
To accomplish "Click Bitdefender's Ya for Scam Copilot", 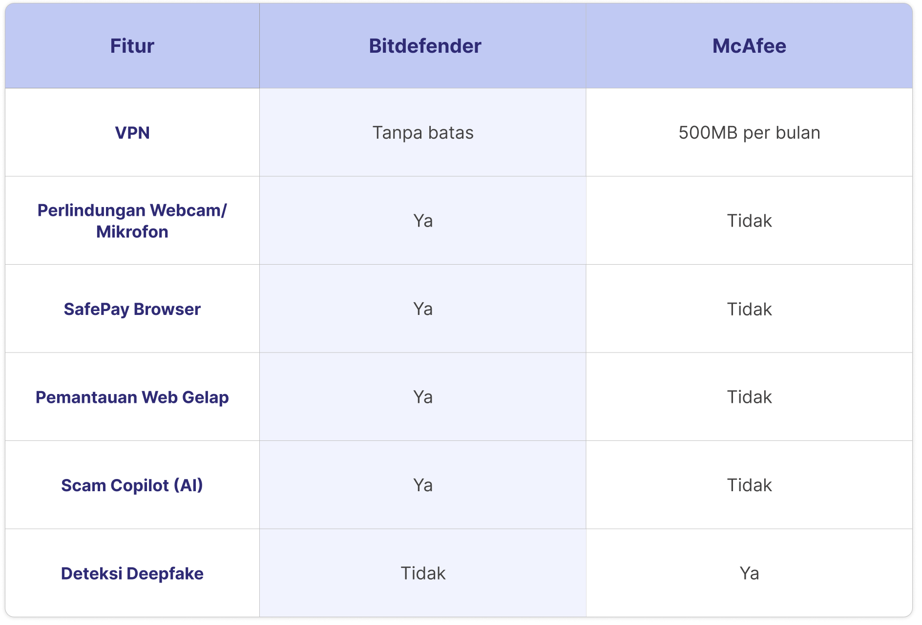I will pos(423,485).
